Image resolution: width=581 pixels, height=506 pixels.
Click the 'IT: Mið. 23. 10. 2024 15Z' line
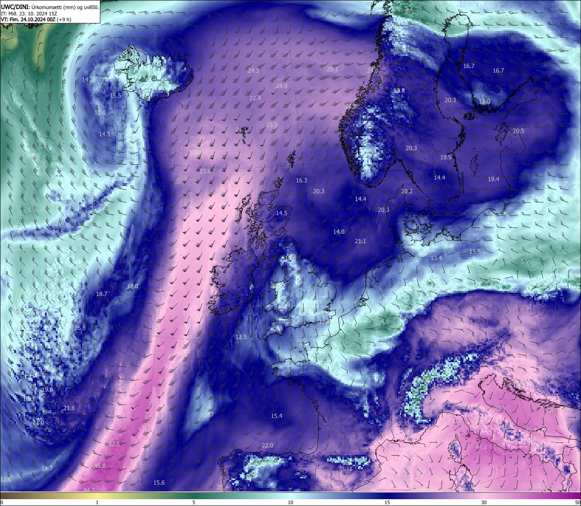29,14
